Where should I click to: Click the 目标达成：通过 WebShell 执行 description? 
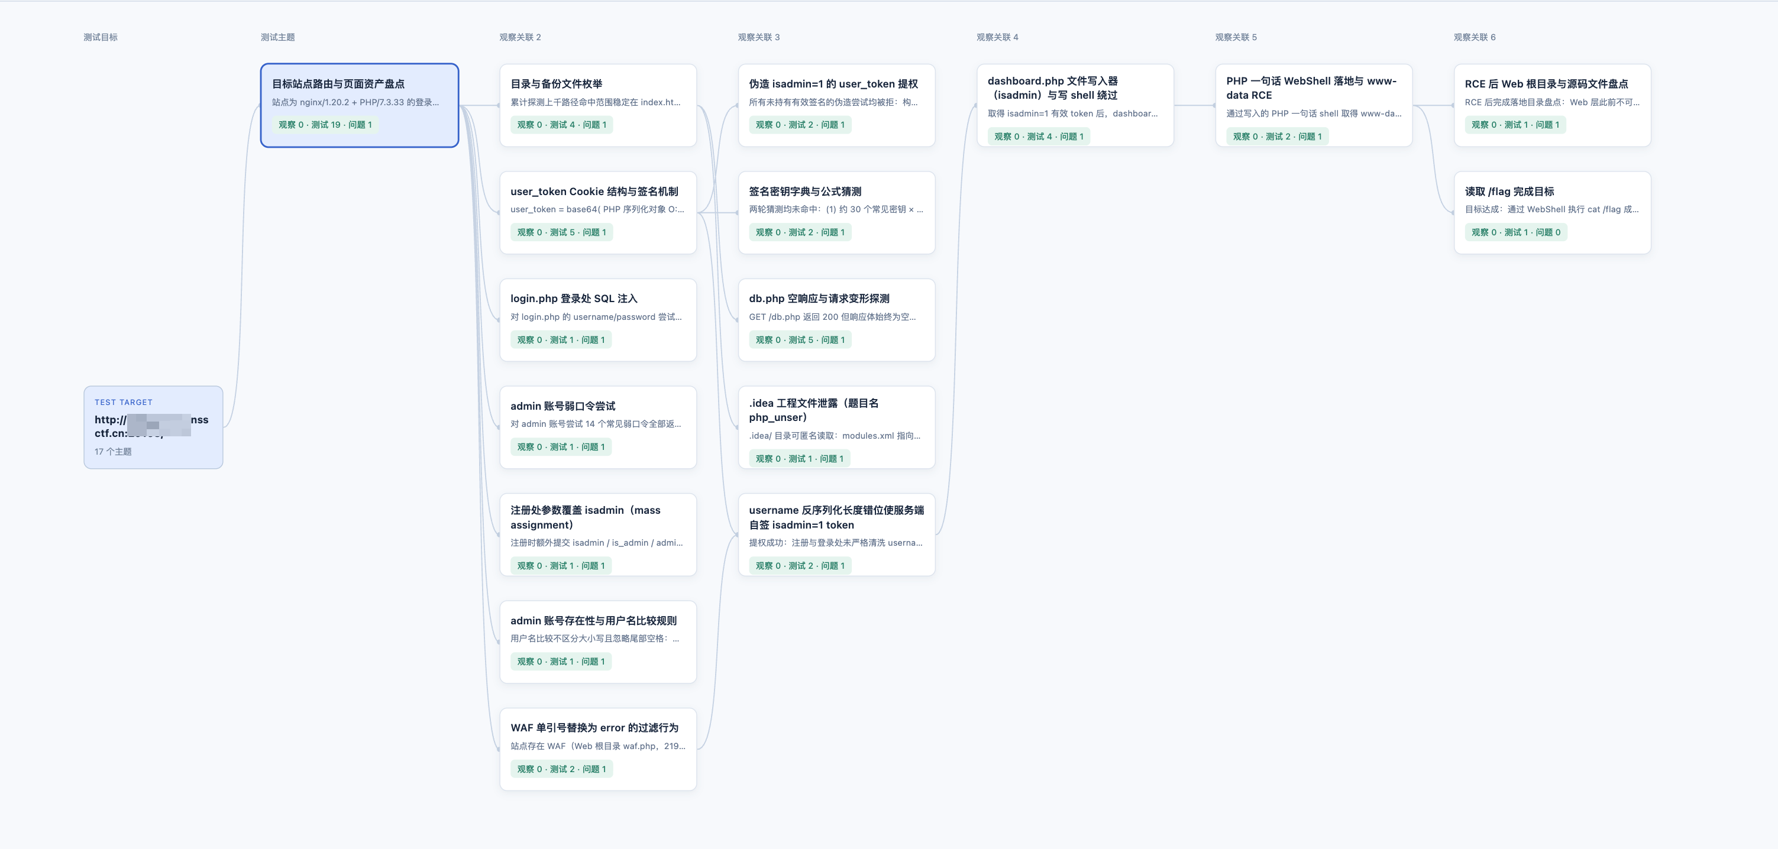pyautogui.click(x=1551, y=209)
